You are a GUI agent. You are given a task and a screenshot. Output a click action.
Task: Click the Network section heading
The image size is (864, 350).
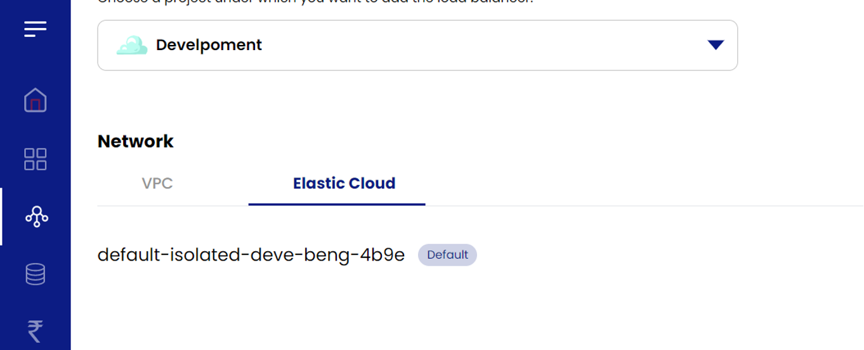pos(136,141)
